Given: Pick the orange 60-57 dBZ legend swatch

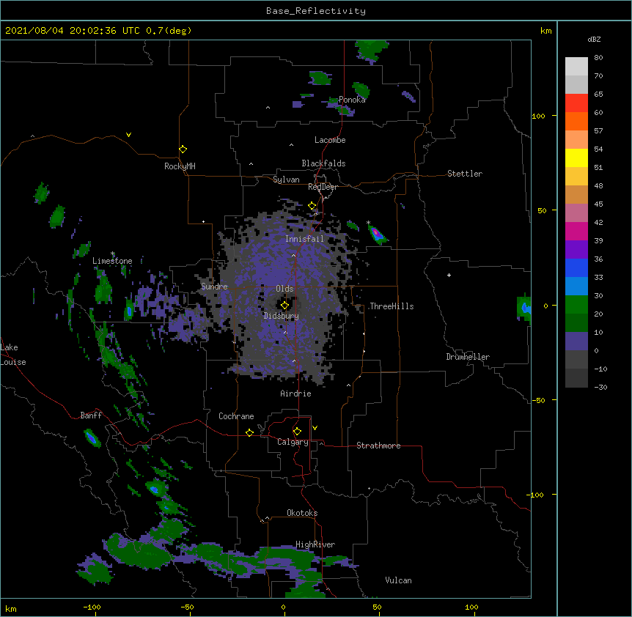Looking at the screenshot, I should tap(576, 121).
